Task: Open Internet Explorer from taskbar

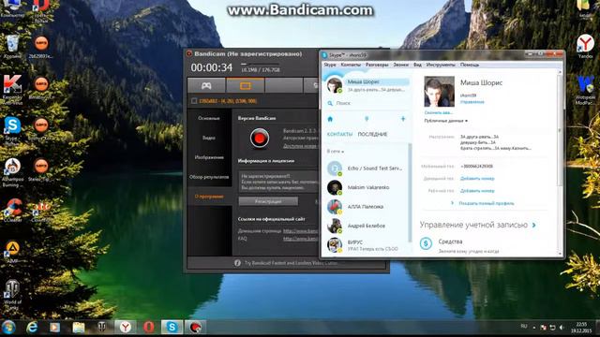Action: coord(32,328)
